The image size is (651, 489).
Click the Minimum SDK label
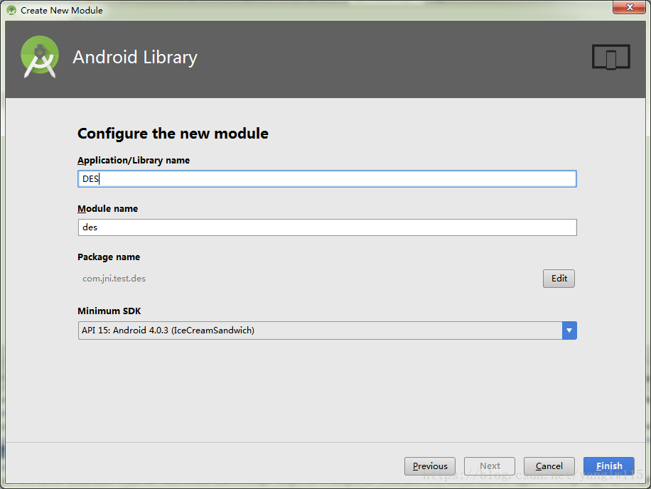(x=109, y=311)
